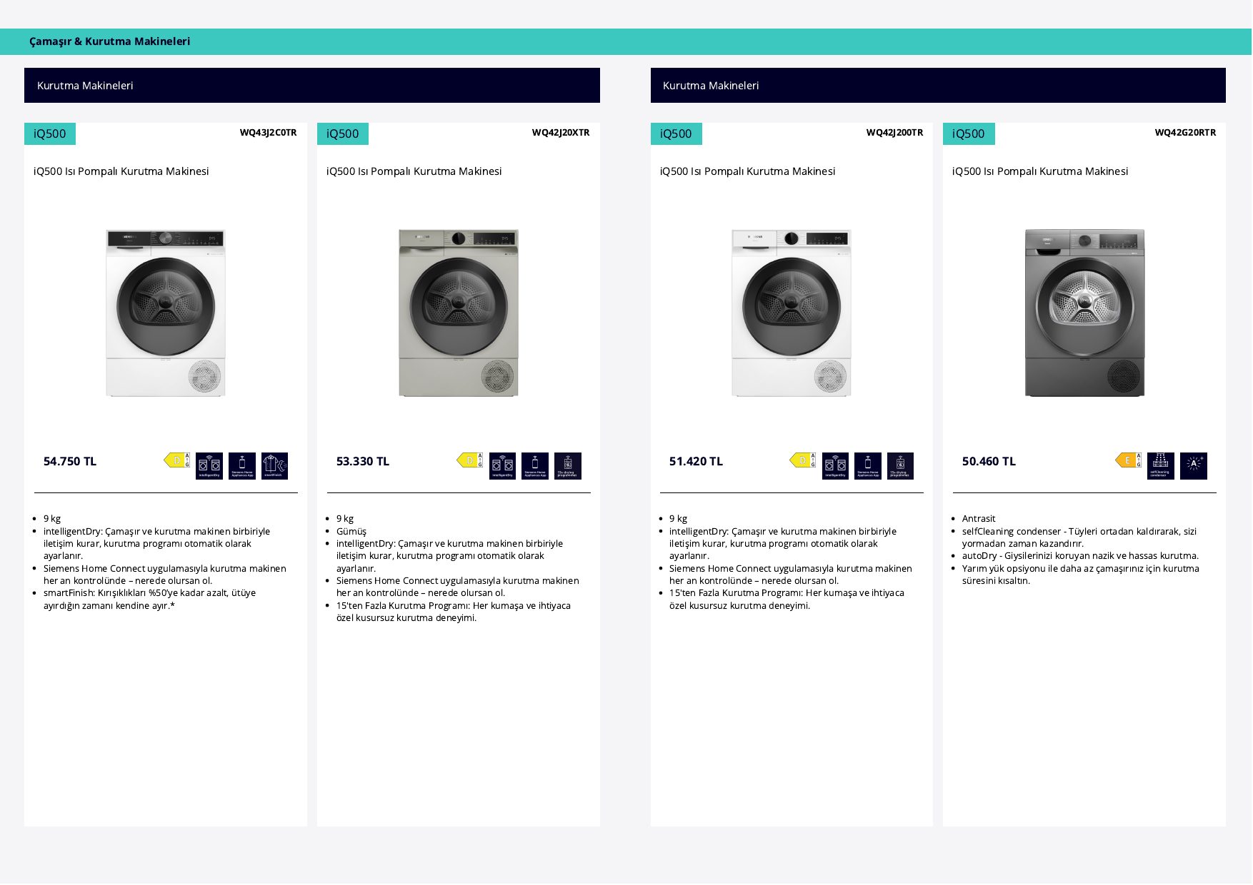Click the Home Appliances App icon for WQ42J20XTR
Viewport: 1253px width, 885px height.
click(x=535, y=466)
